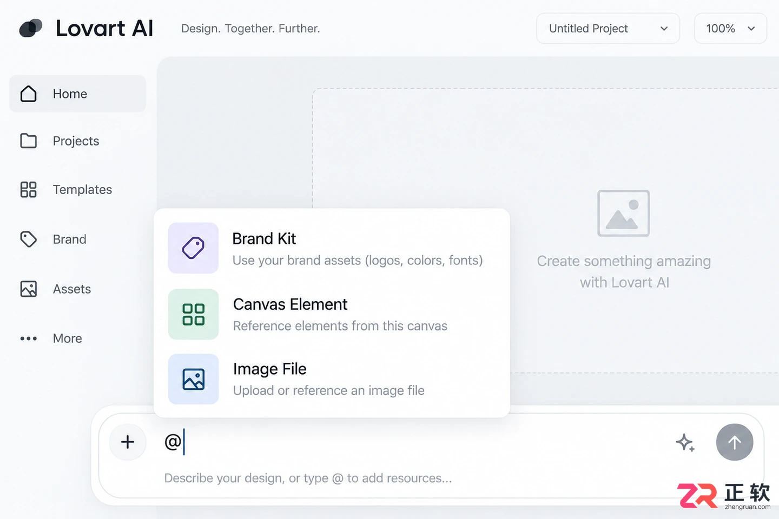This screenshot has height=519, width=779.
Task: Click the Brand tag icon in sidebar
Action: click(x=29, y=239)
